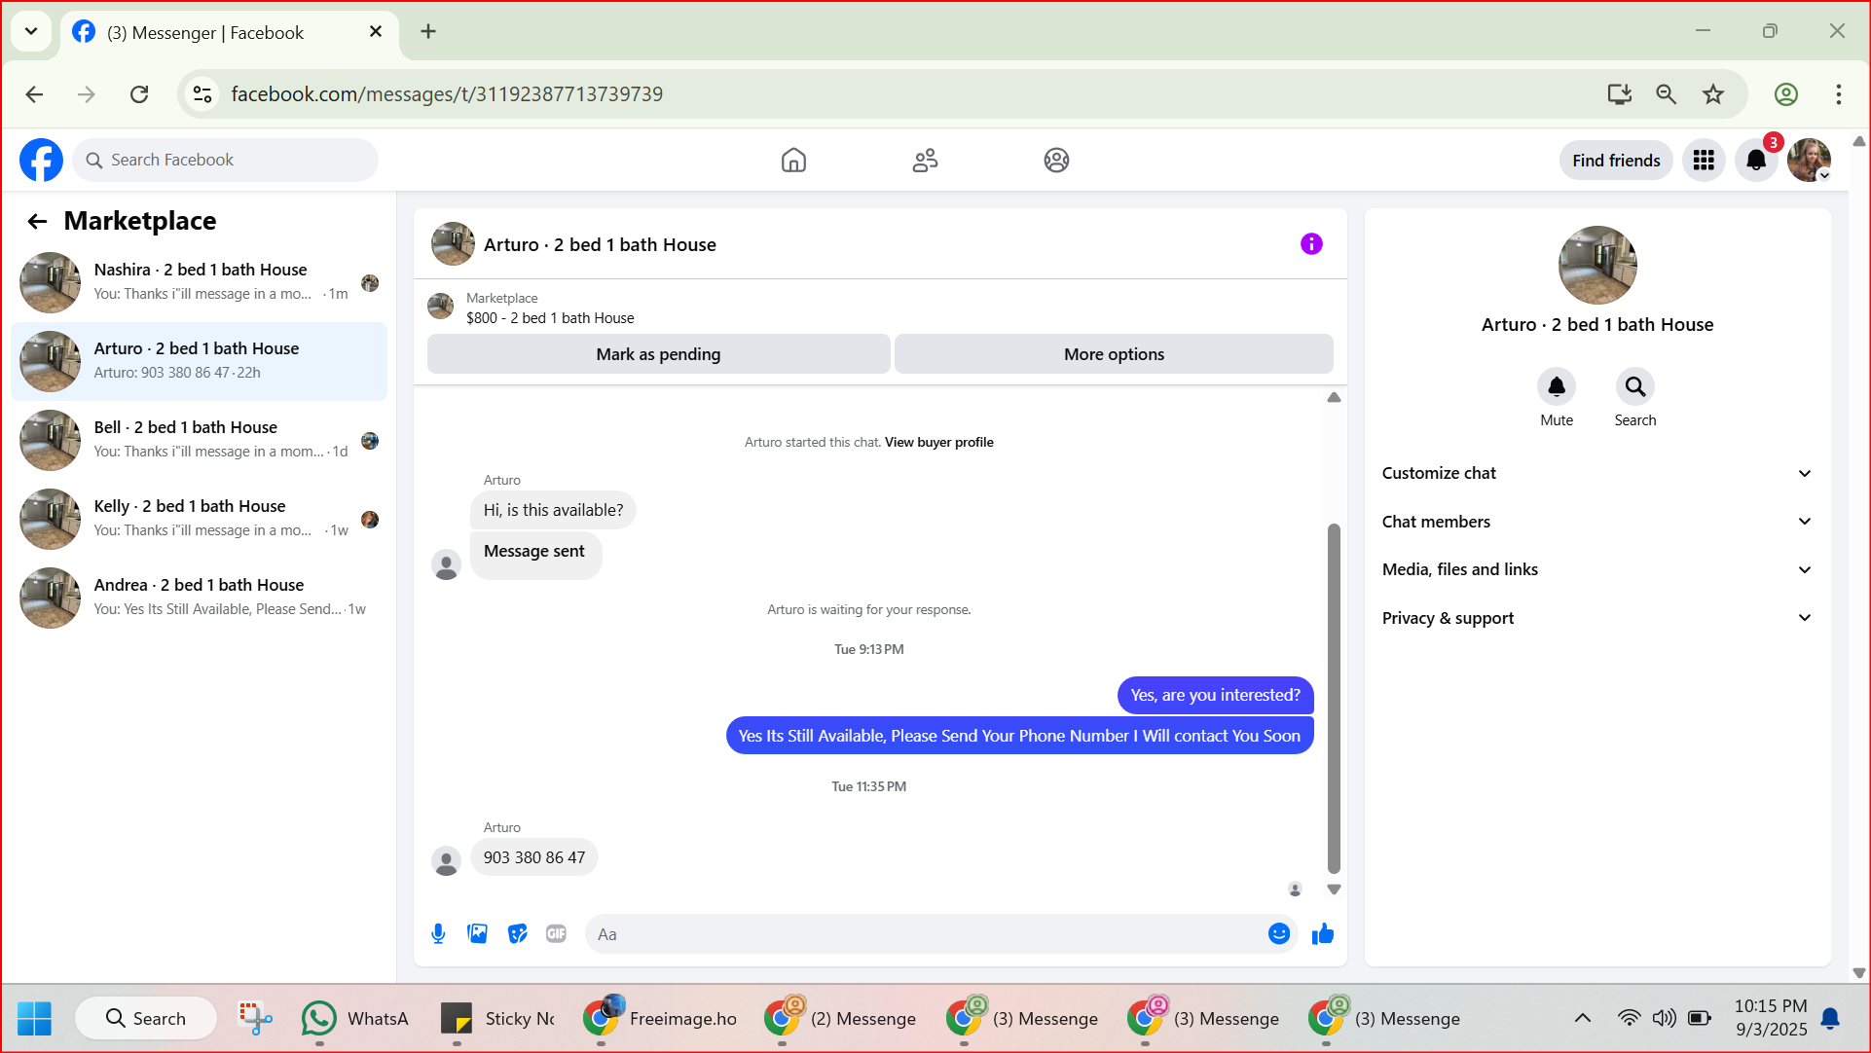Expand Media, files and links section

pyautogui.click(x=1597, y=569)
